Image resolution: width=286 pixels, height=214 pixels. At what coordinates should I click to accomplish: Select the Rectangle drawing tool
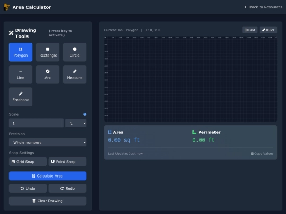48,52
